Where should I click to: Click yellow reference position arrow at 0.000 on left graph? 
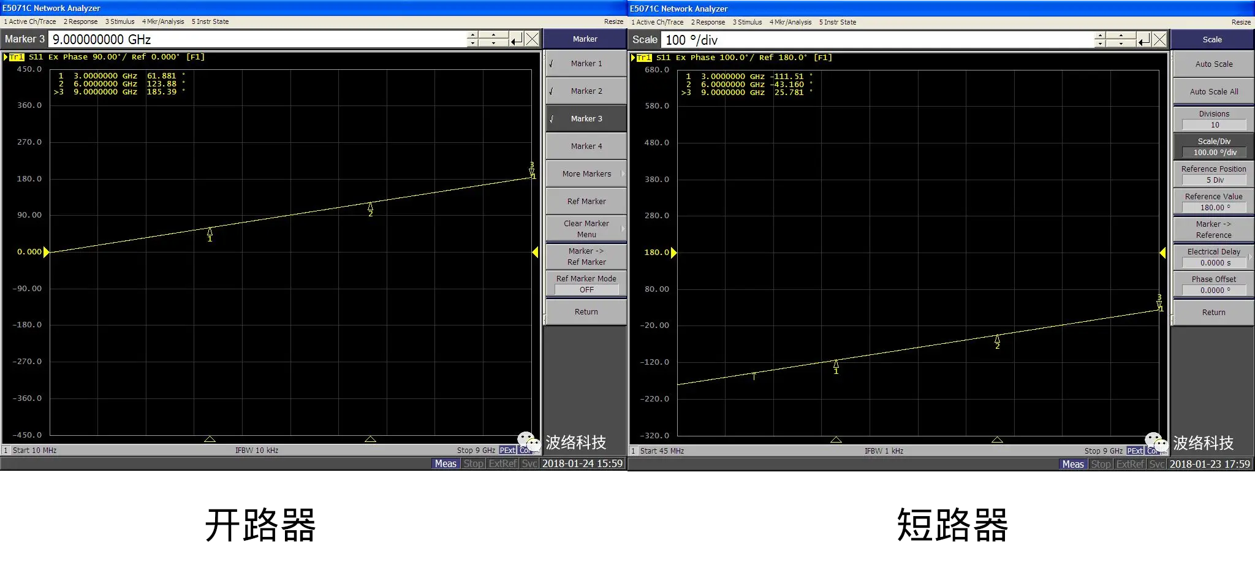tap(46, 252)
